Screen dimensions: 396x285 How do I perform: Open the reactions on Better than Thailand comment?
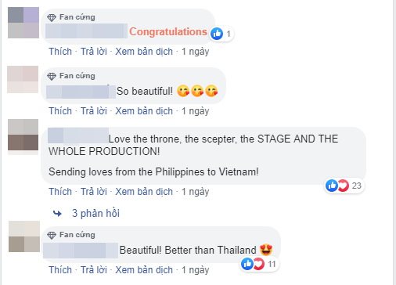[260, 264]
